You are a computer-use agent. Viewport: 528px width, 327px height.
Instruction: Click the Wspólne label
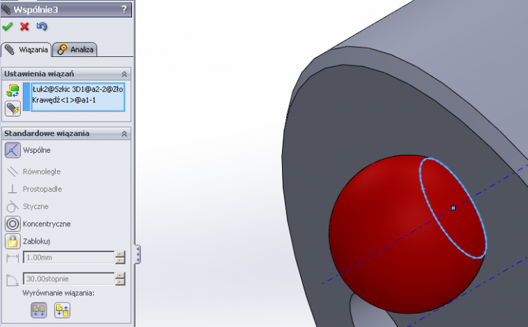tap(37, 150)
